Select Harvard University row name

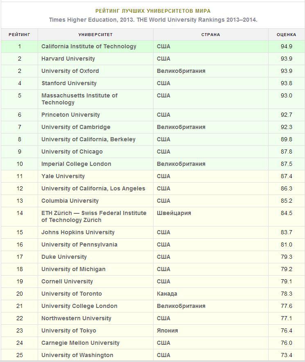point(68,59)
